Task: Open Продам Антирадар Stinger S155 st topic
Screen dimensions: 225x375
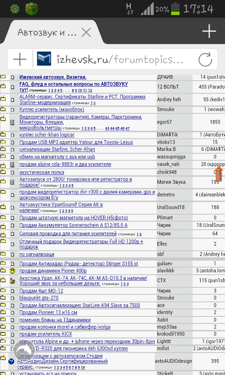Action: [79, 263]
